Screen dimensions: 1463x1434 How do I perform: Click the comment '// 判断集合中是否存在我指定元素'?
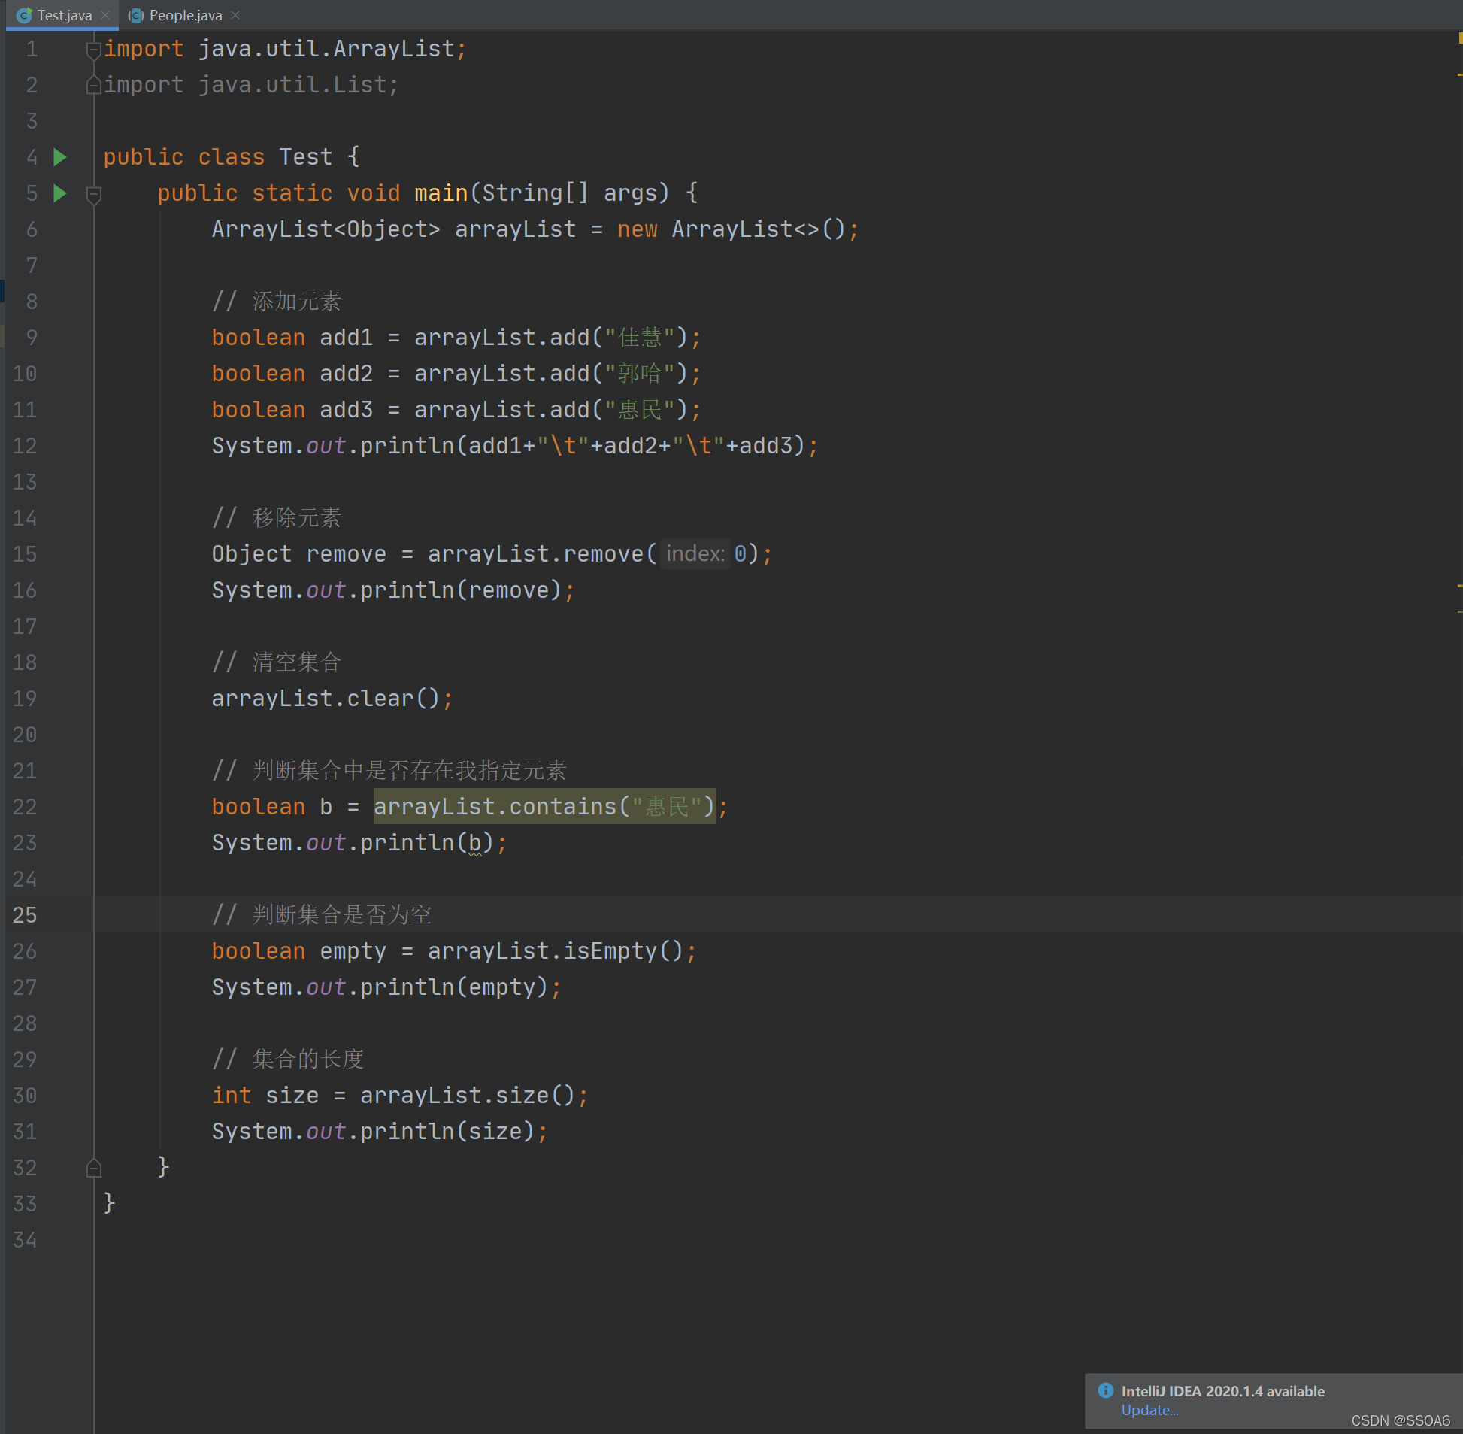click(389, 770)
